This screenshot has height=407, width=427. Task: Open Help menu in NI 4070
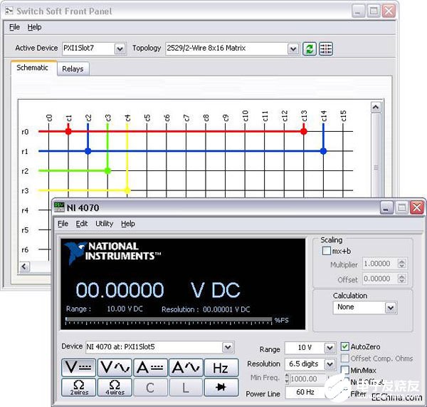[128, 224]
